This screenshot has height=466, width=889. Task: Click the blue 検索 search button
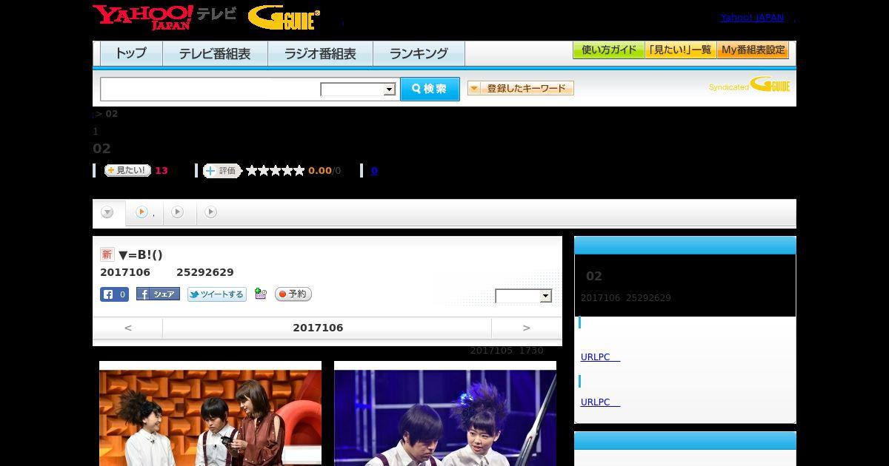coord(430,89)
